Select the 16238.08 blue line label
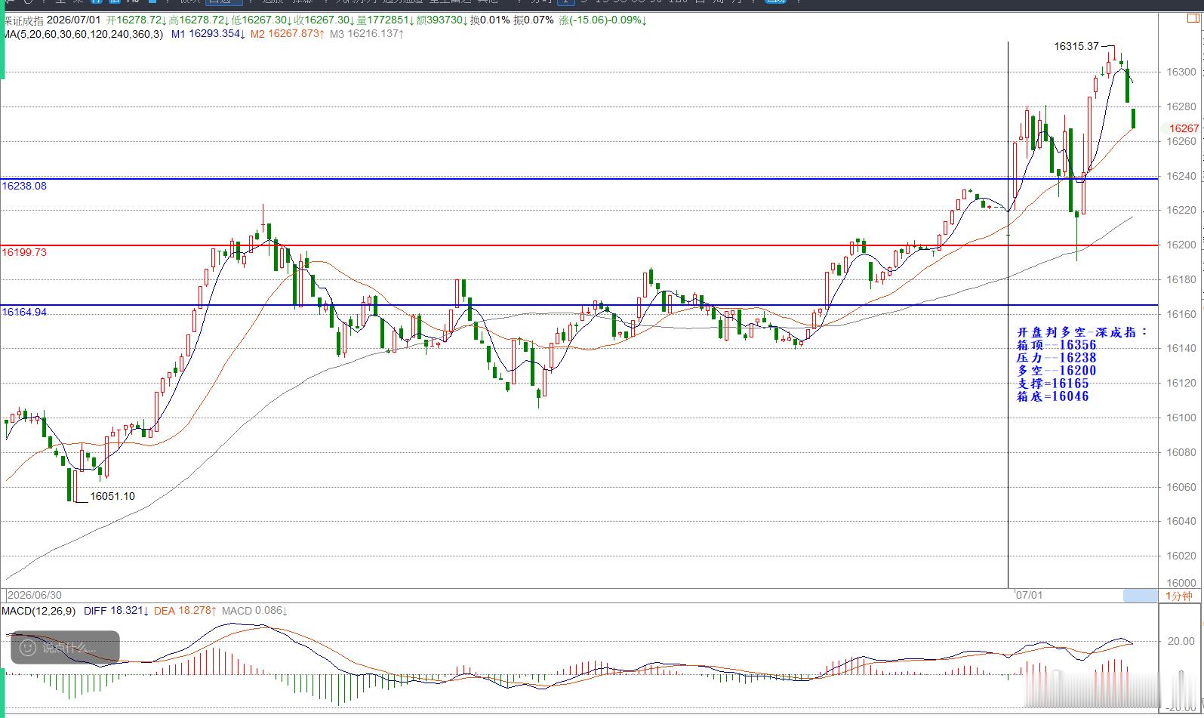 [24, 186]
